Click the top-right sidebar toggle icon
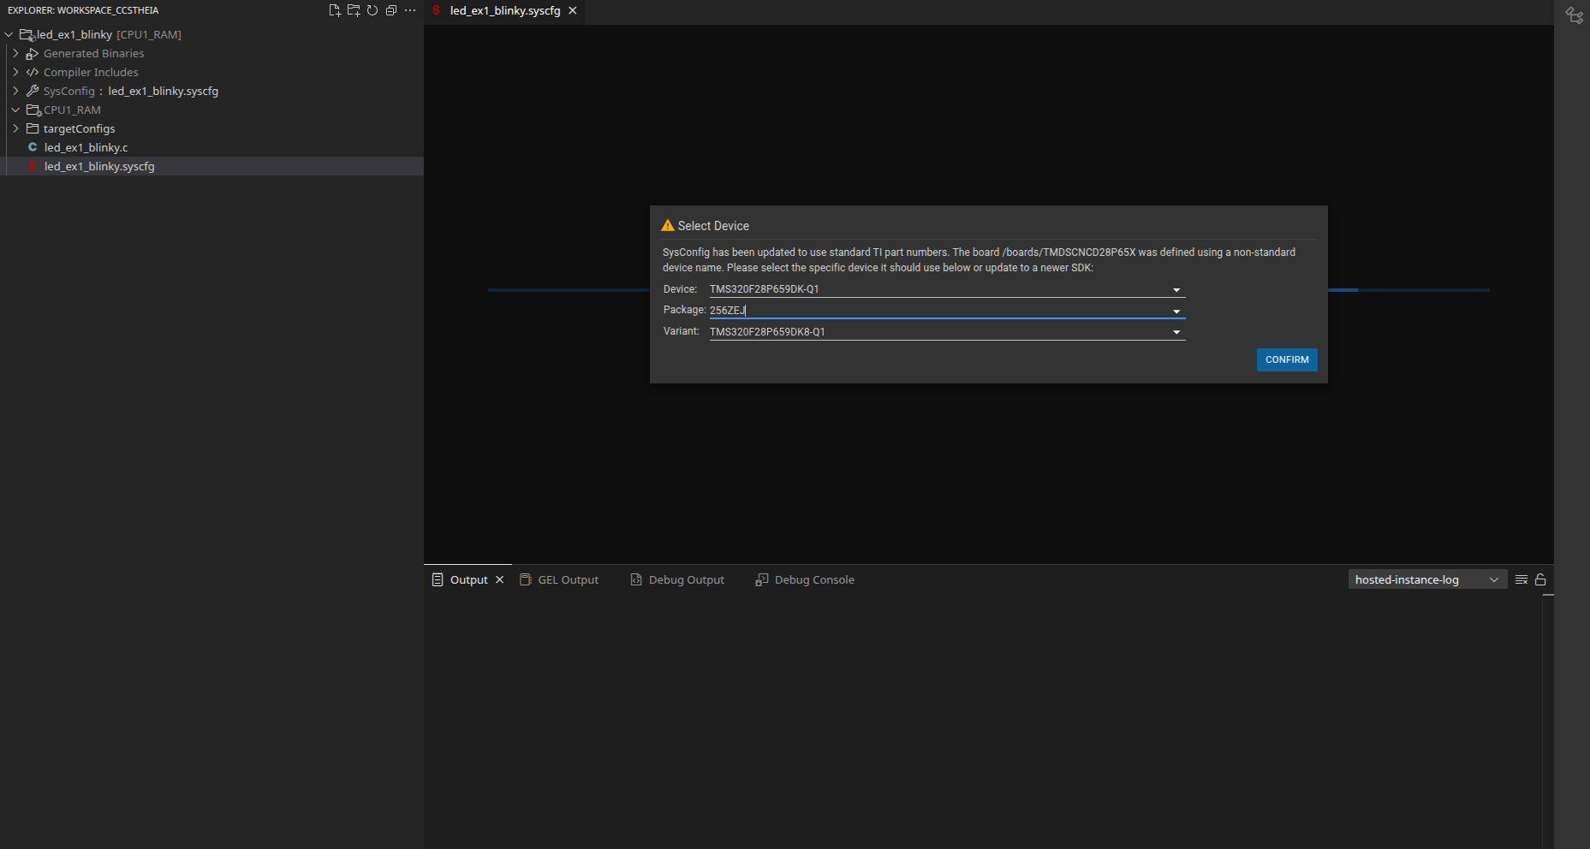 point(1574,15)
